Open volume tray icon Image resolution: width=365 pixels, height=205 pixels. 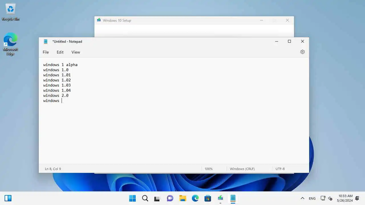point(330,198)
